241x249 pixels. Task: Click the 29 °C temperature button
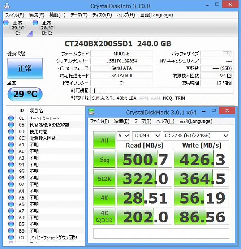click(x=25, y=94)
